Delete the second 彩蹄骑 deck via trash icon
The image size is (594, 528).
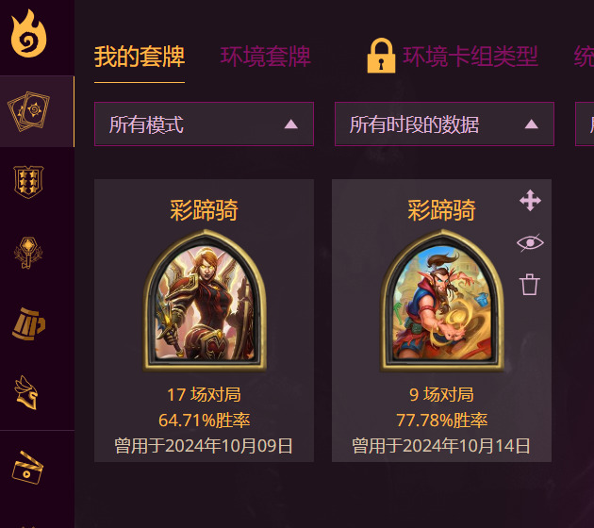530,284
